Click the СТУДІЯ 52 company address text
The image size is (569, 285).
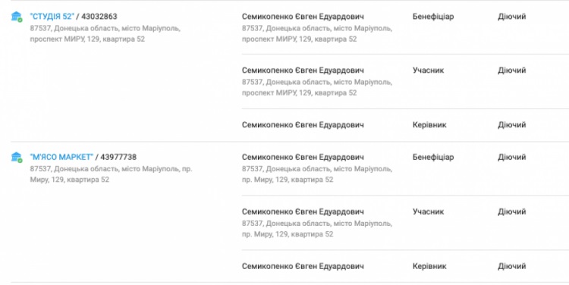105,33
